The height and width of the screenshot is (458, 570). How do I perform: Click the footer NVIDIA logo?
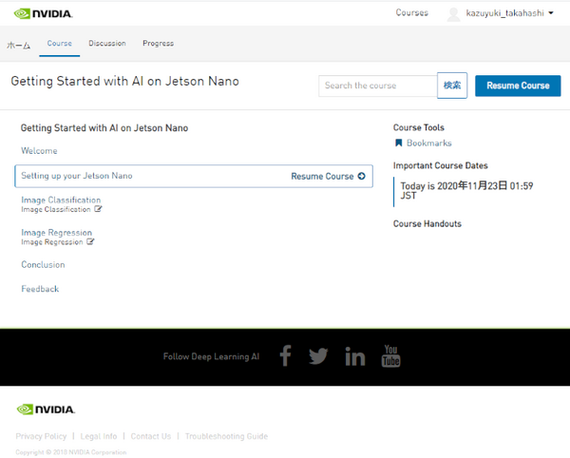click(x=46, y=410)
